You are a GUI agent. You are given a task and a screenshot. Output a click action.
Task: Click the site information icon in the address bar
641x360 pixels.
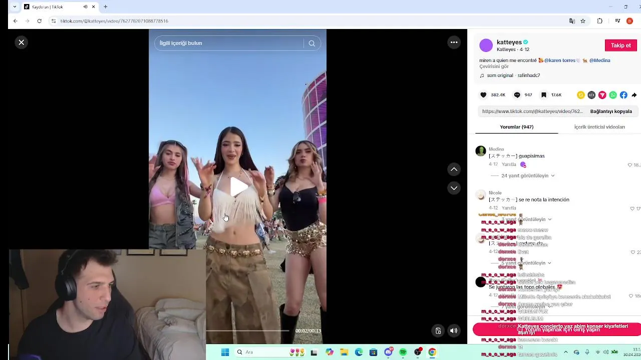click(54, 21)
